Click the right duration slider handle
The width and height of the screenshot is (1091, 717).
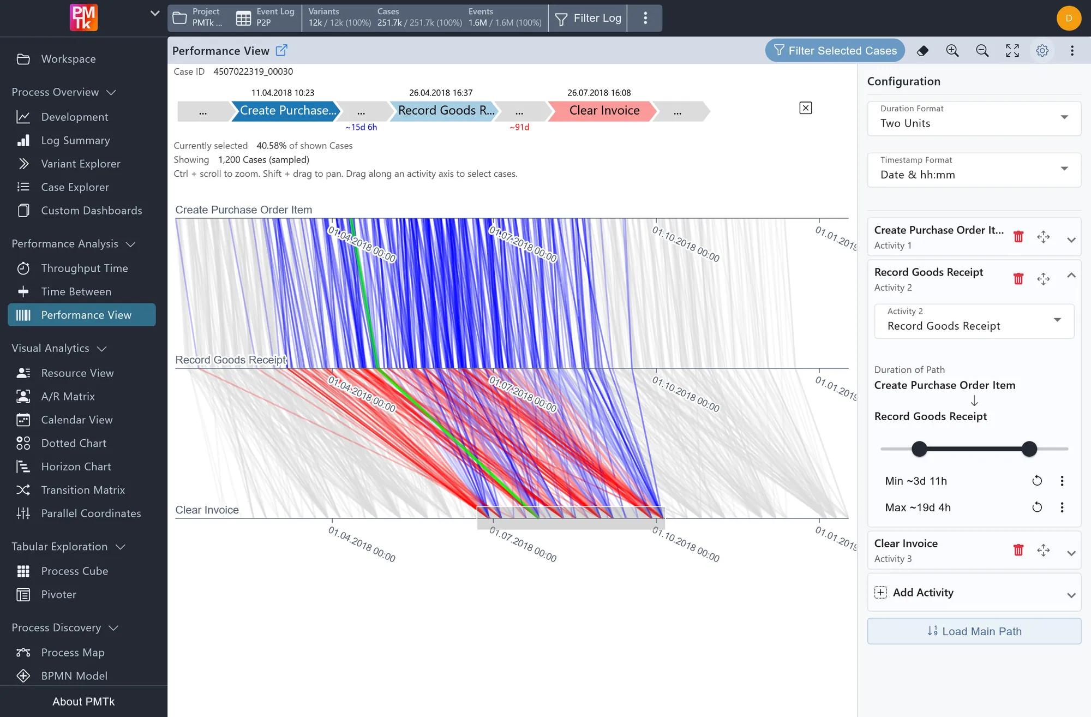[1029, 449]
